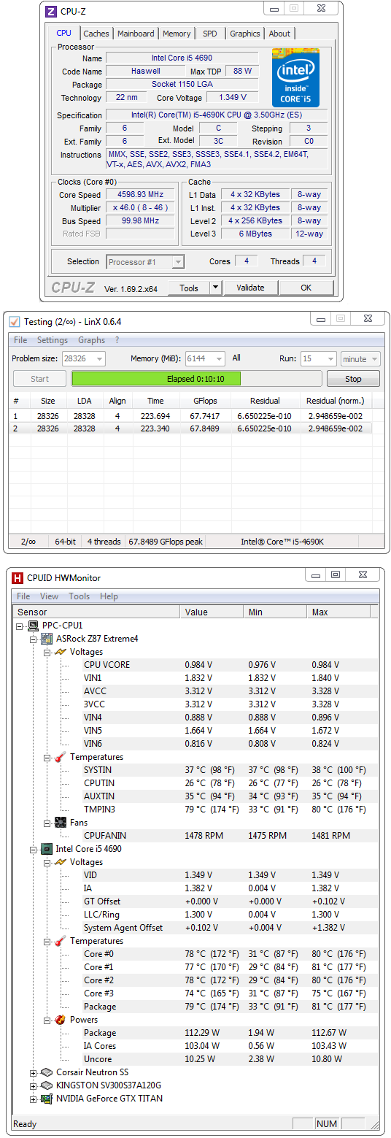The image size is (391, 1138).
Task: Expand the KINGSTON SV300S37A120G node
Action: (33, 1085)
